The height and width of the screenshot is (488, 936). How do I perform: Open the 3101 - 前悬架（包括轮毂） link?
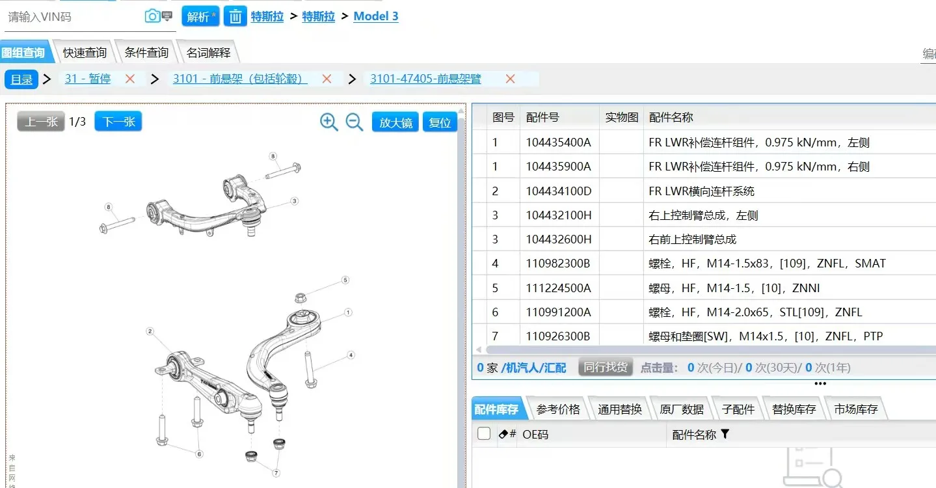pos(240,79)
